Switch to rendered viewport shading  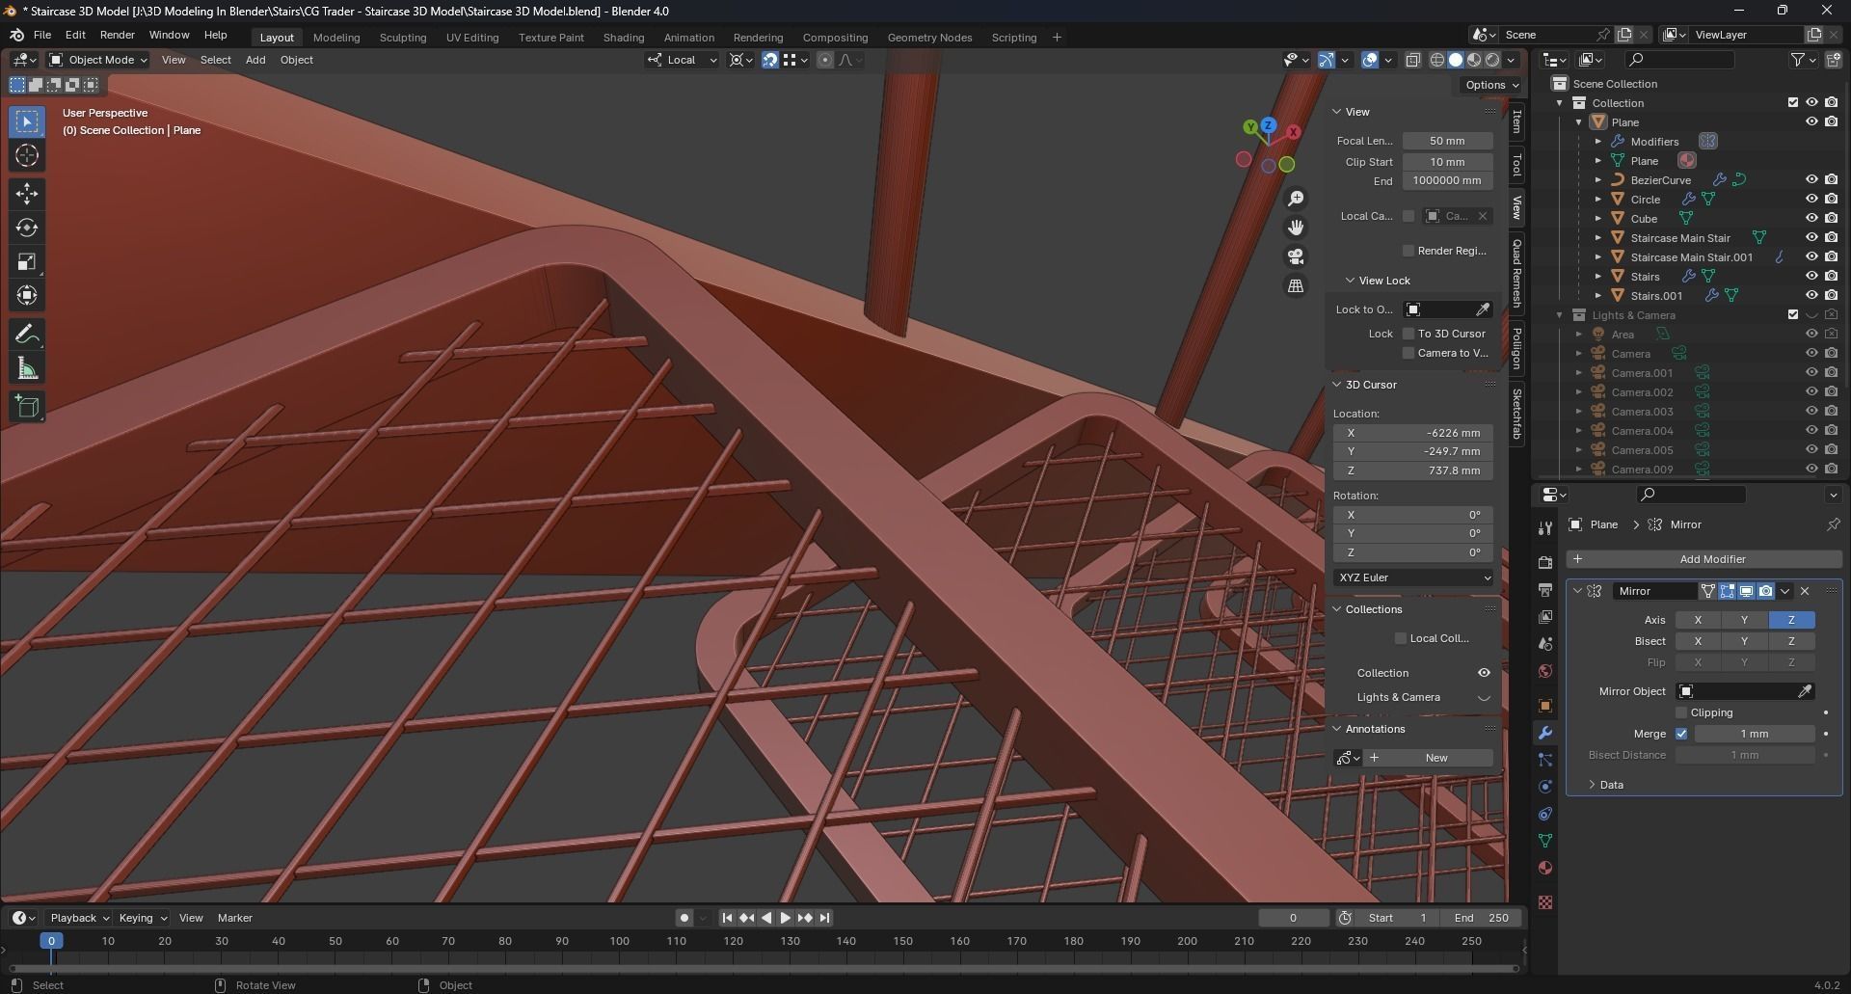pyautogui.click(x=1492, y=60)
